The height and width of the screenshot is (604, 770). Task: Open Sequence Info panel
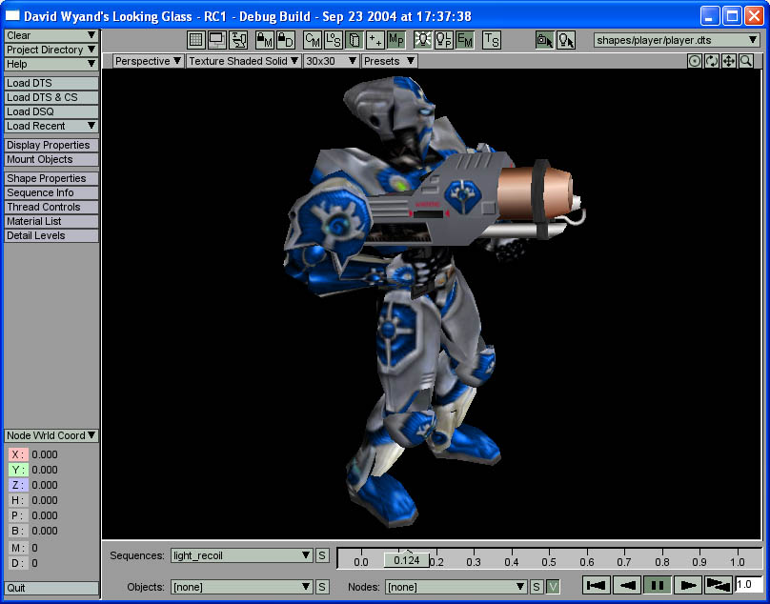[x=51, y=192]
